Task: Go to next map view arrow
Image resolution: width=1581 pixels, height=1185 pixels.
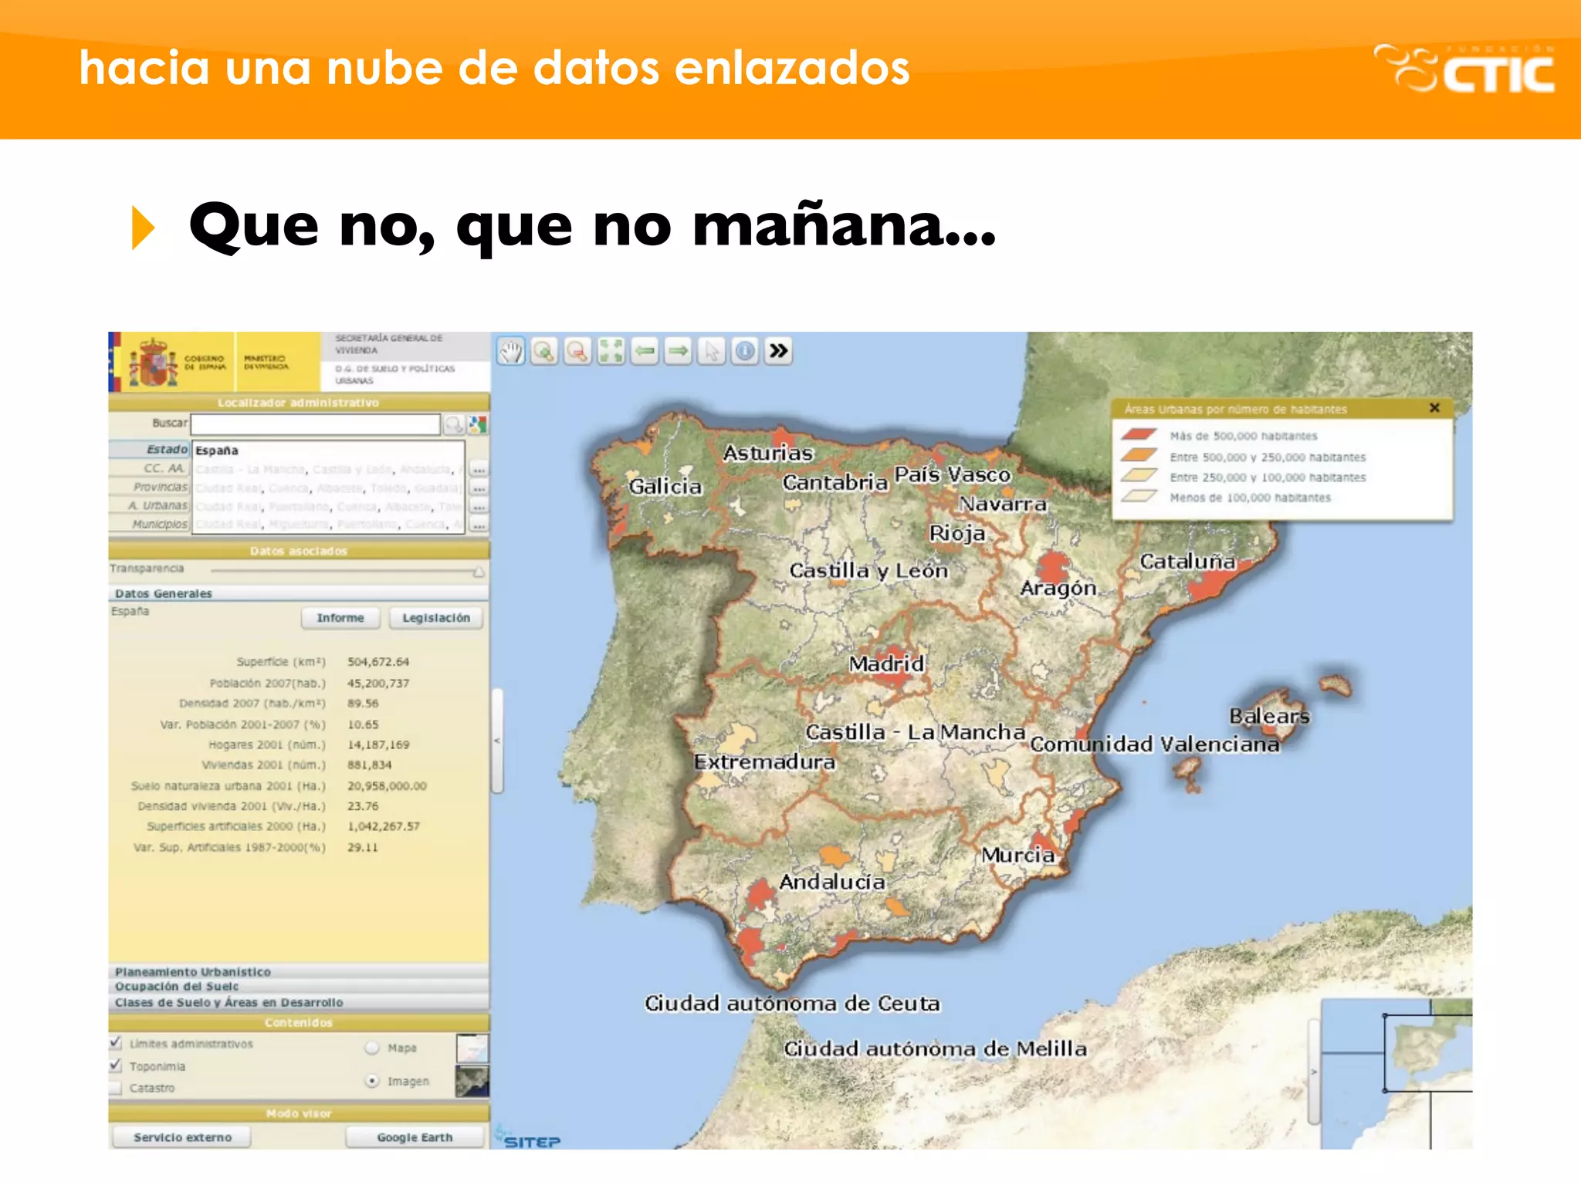Action: point(678,352)
